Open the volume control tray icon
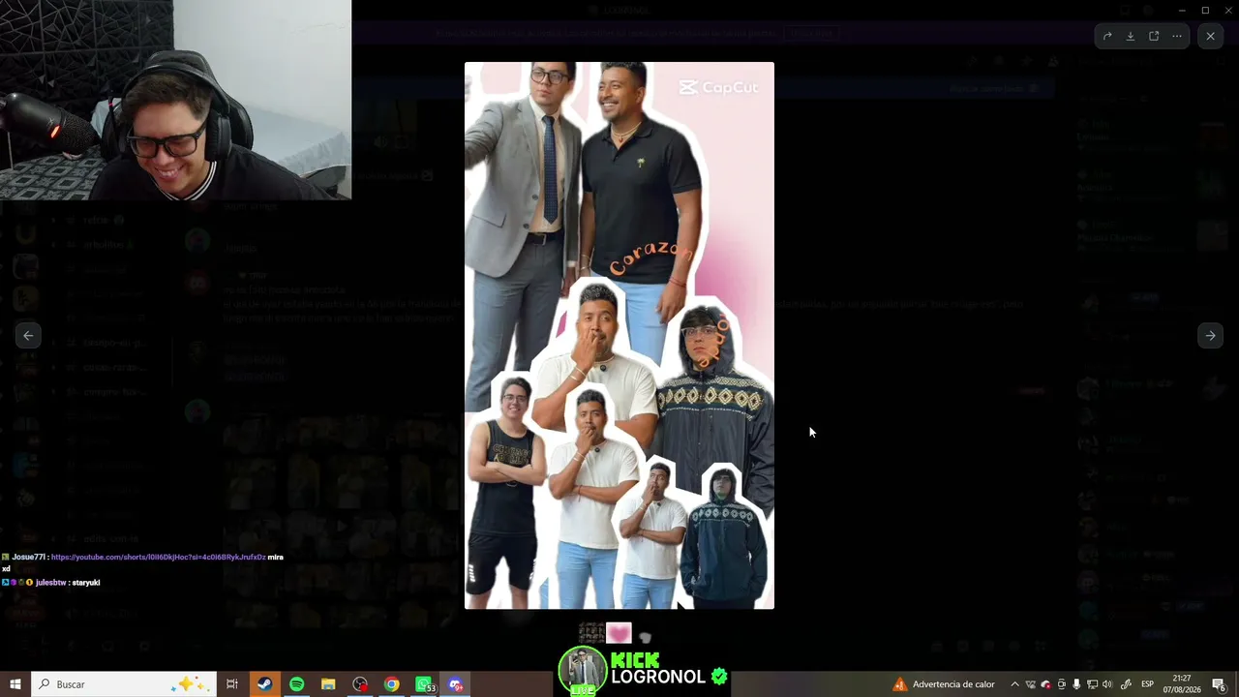The image size is (1239, 697). point(1107,684)
